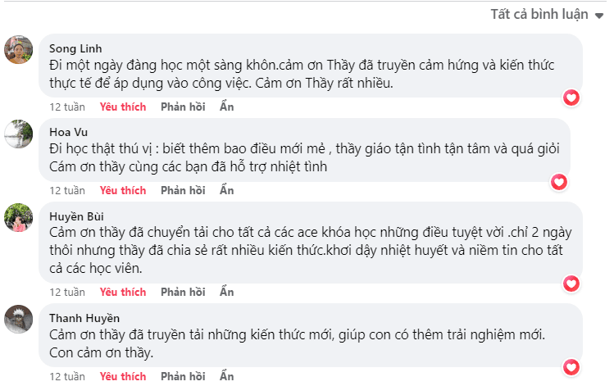Click Phản hồi under Thanh Huyền's comment

click(x=183, y=376)
